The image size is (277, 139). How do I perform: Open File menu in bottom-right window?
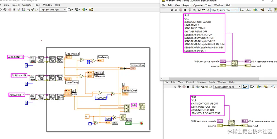pos(166,82)
